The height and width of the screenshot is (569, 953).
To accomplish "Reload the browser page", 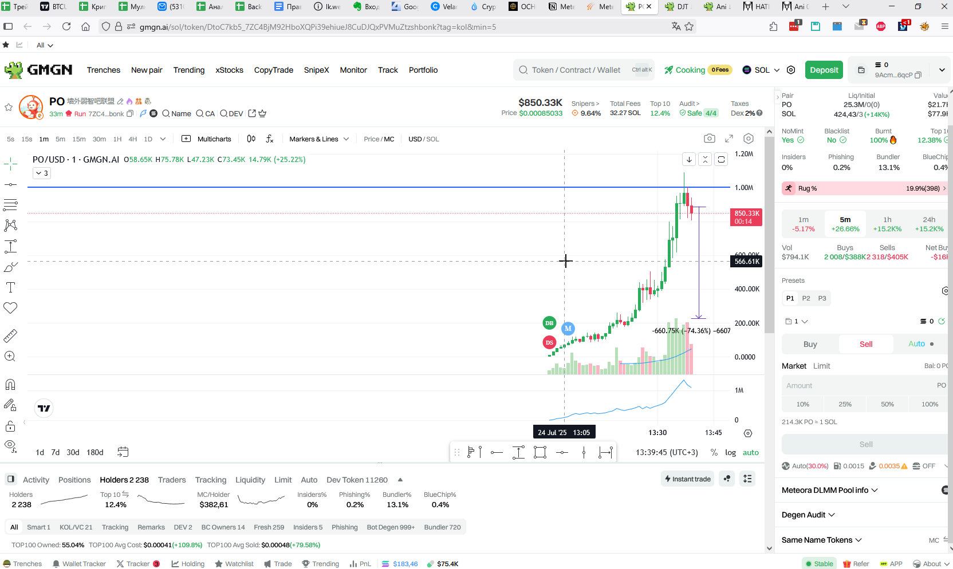I will [x=66, y=26].
